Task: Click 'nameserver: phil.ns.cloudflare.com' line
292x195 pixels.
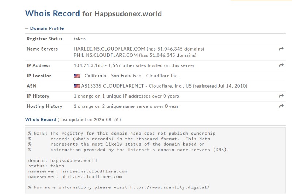Action: pyautogui.click(x=75, y=177)
